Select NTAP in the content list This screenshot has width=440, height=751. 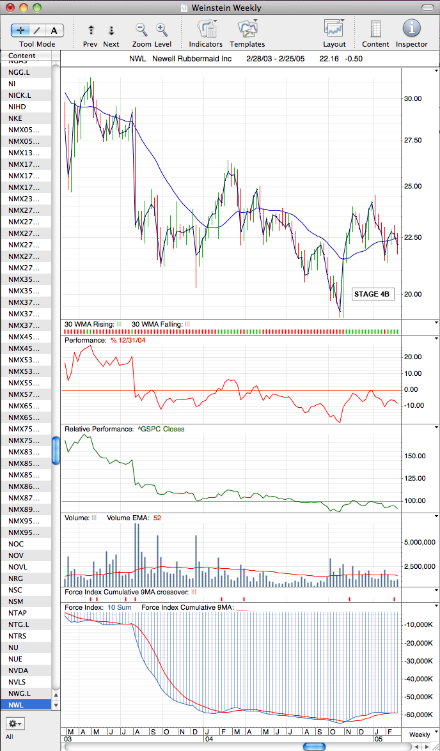click(26, 613)
